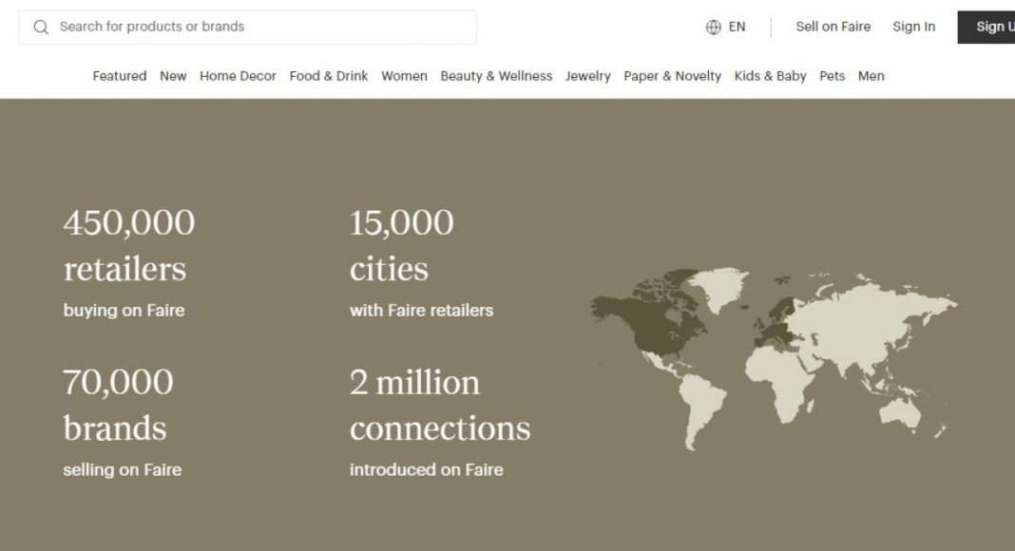Open the Beauty & Wellness category
Viewport: 1015px width, 551px height.
click(496, 76)
